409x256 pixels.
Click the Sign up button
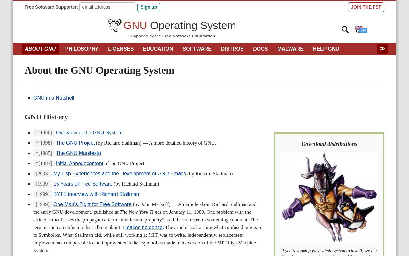point(149,7)
